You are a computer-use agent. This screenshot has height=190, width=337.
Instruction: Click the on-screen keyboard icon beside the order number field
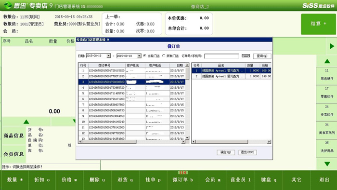[246, 56]
